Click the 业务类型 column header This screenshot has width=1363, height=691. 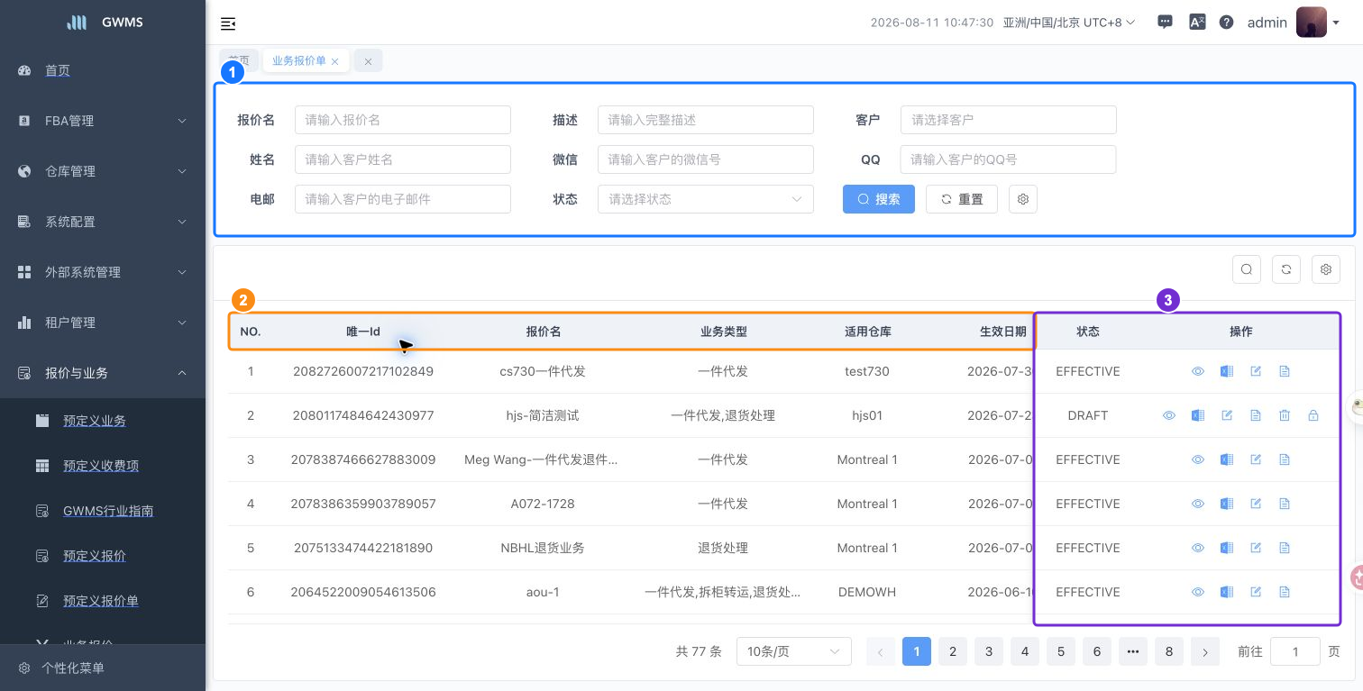click(x=724, y=332)
